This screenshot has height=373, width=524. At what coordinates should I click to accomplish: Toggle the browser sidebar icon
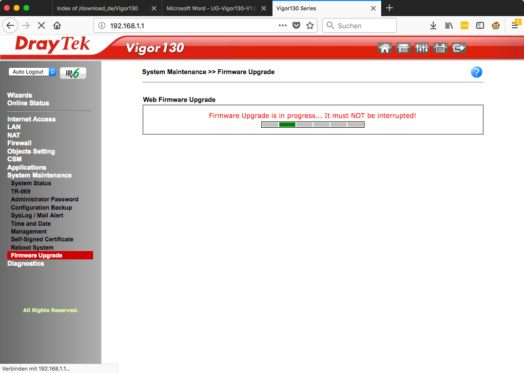point(480,25)
